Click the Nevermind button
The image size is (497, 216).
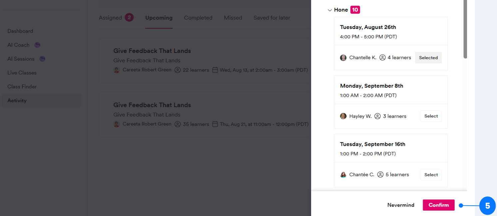click(401, 205)
